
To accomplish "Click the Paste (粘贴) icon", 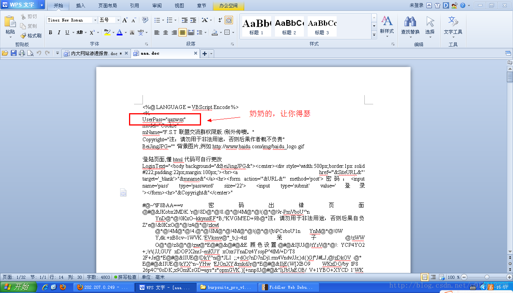I will [x=10, y=22].
